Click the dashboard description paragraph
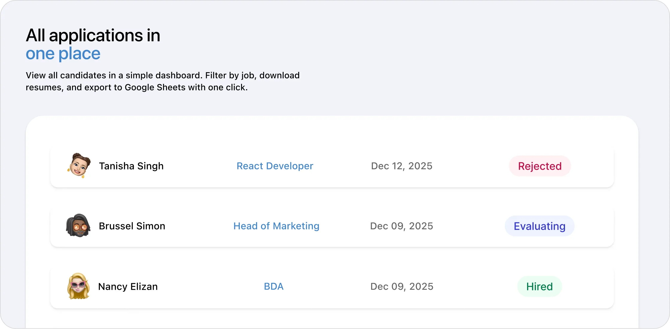Screen dimensions: 670x329 point(162,81)
